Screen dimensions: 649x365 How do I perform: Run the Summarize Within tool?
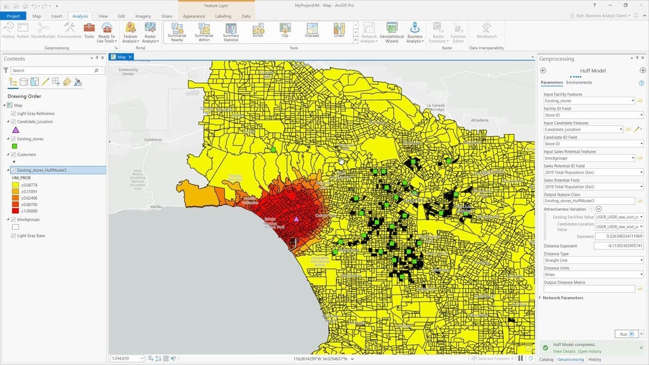point(204,32)
